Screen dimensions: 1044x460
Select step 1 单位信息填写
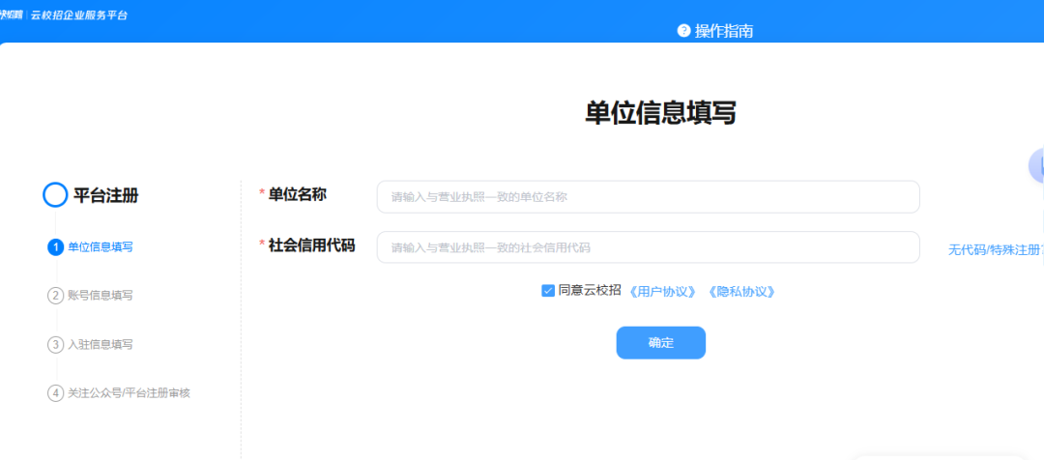(x=100, y=247)
